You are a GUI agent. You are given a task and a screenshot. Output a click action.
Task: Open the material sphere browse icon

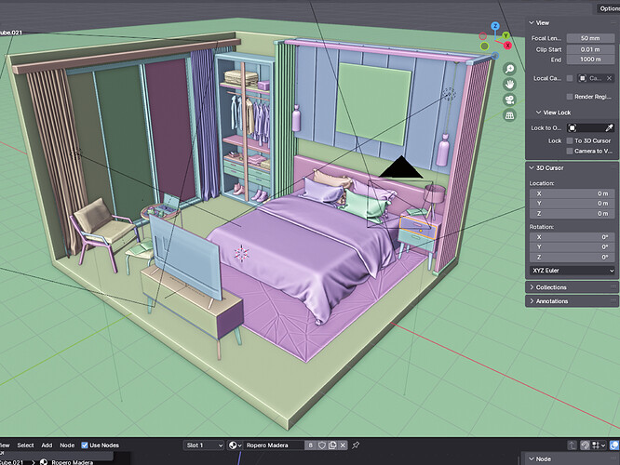(x=235, y=445)
